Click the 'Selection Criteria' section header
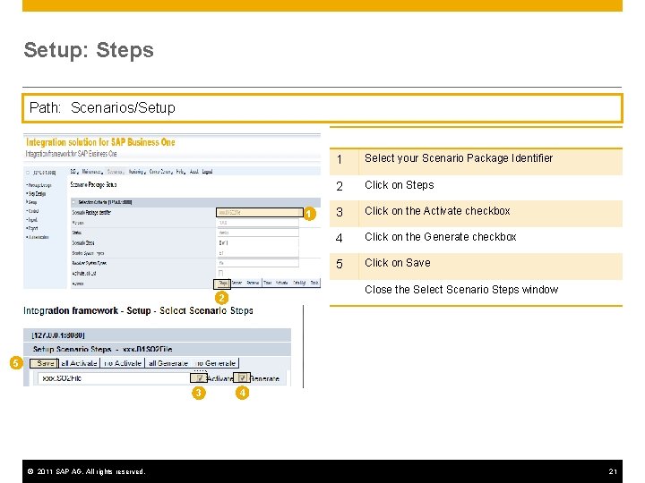Viewport: 645px width, 483px height. pos(195,202)
